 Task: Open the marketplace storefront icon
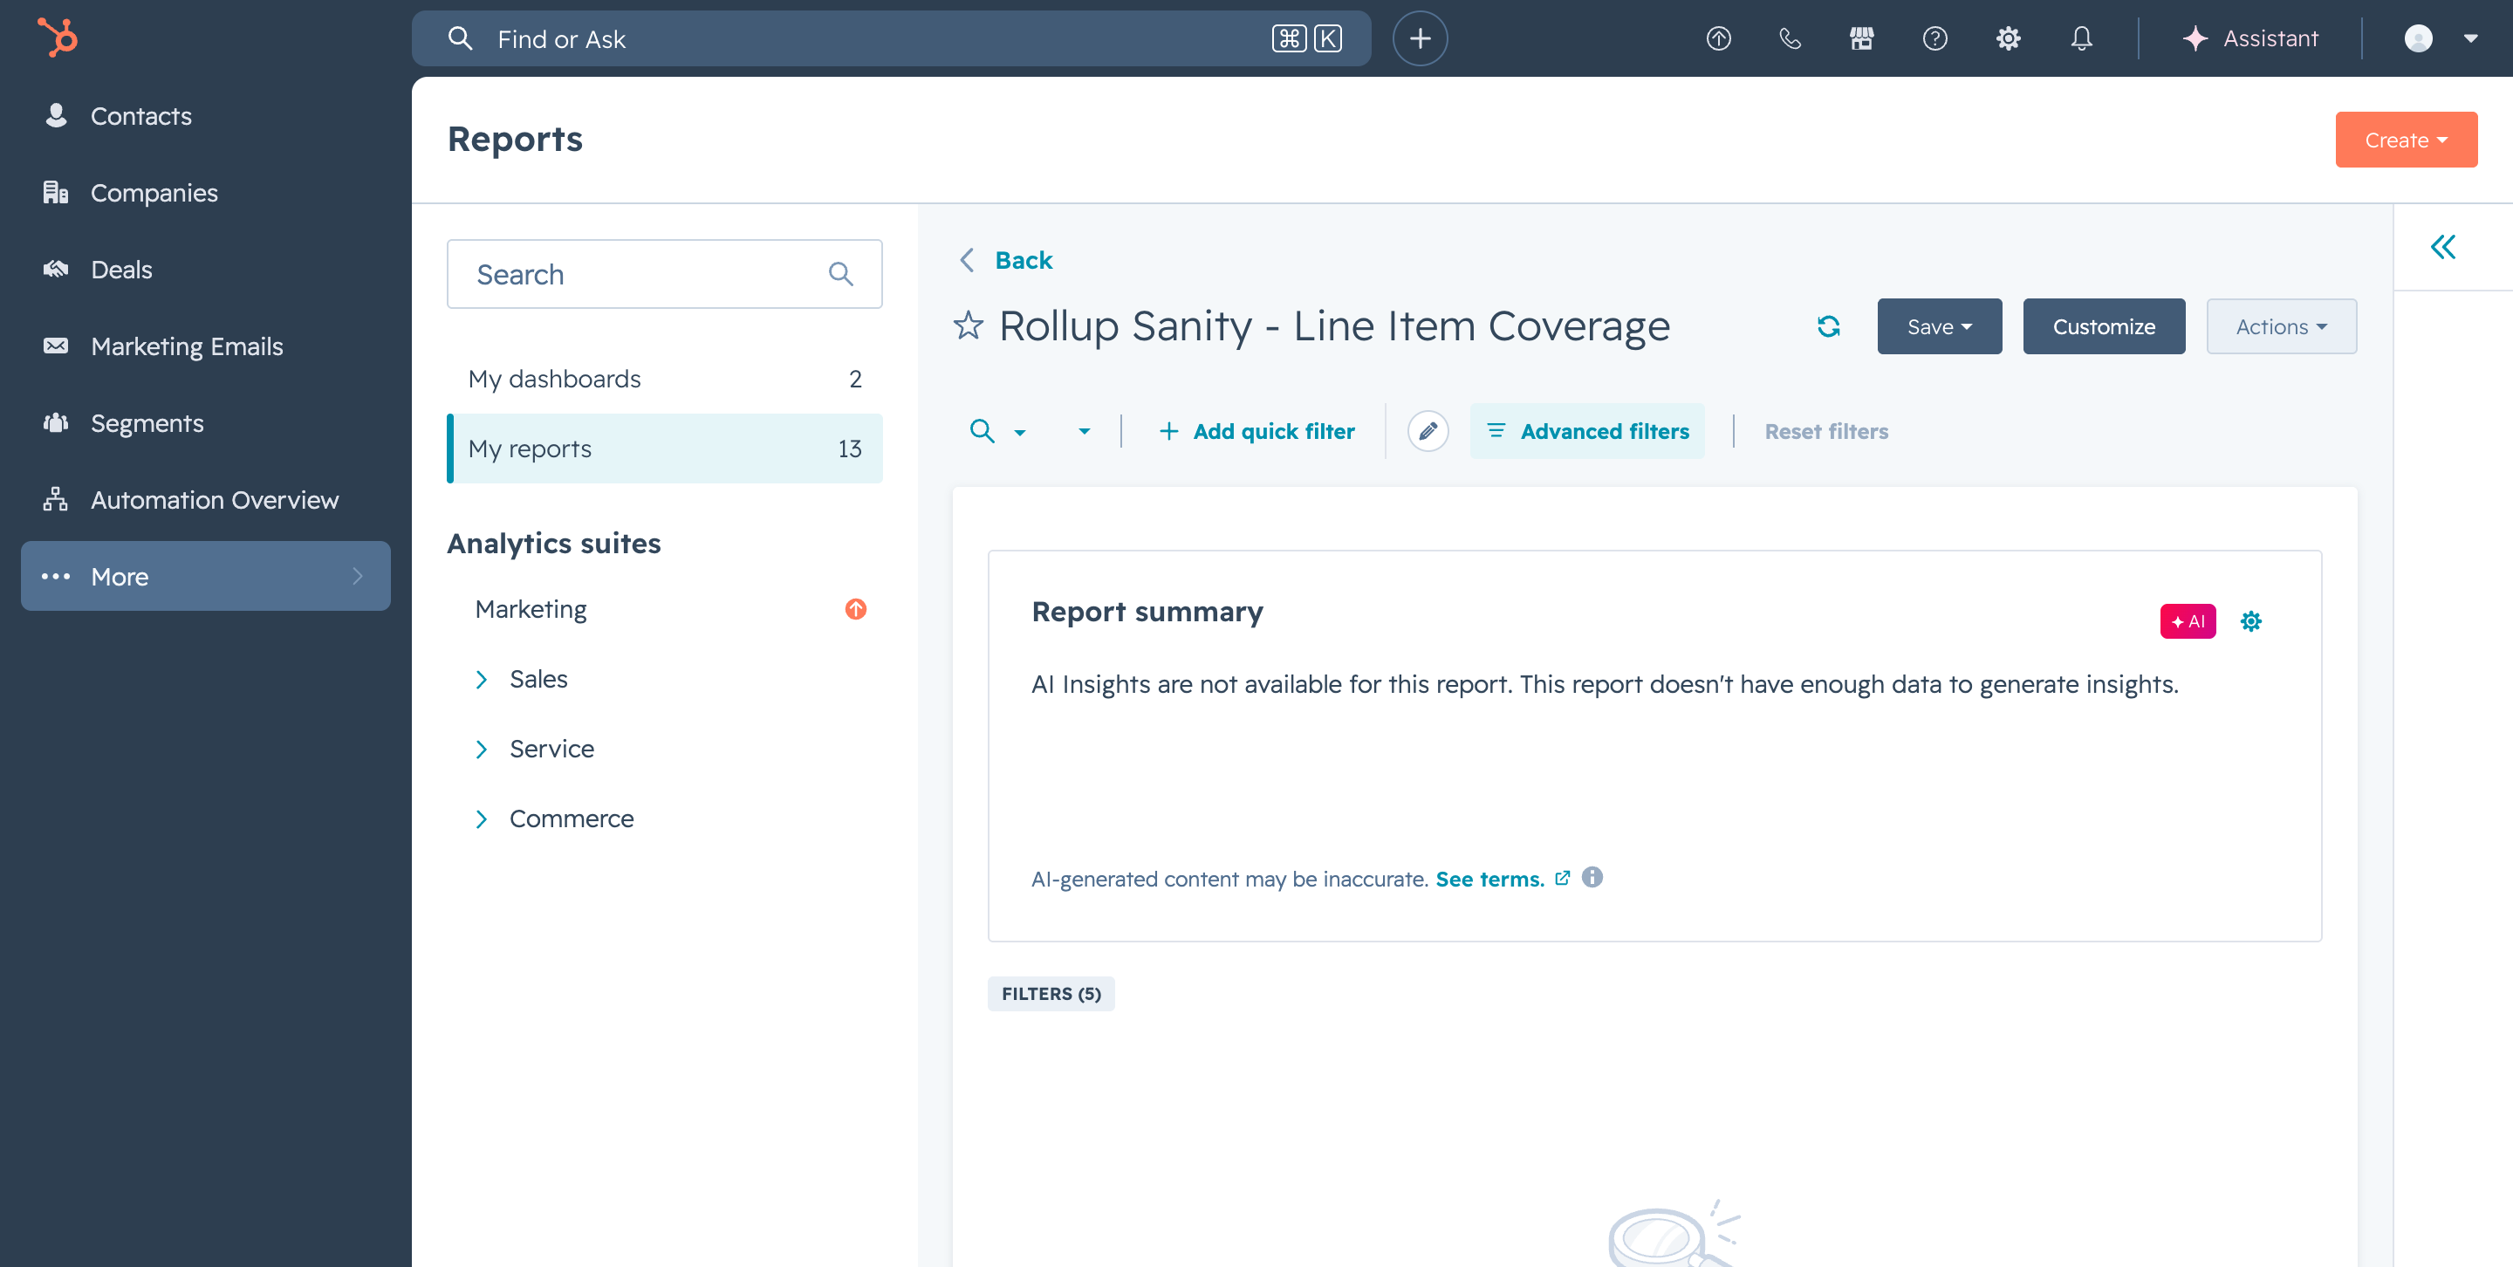[x=1861, y=39]
